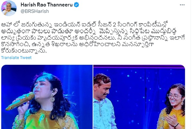Open the tweet's three-dot more options menu
Image resolution: width=193 pixels, height=129 pixels.
182,5
